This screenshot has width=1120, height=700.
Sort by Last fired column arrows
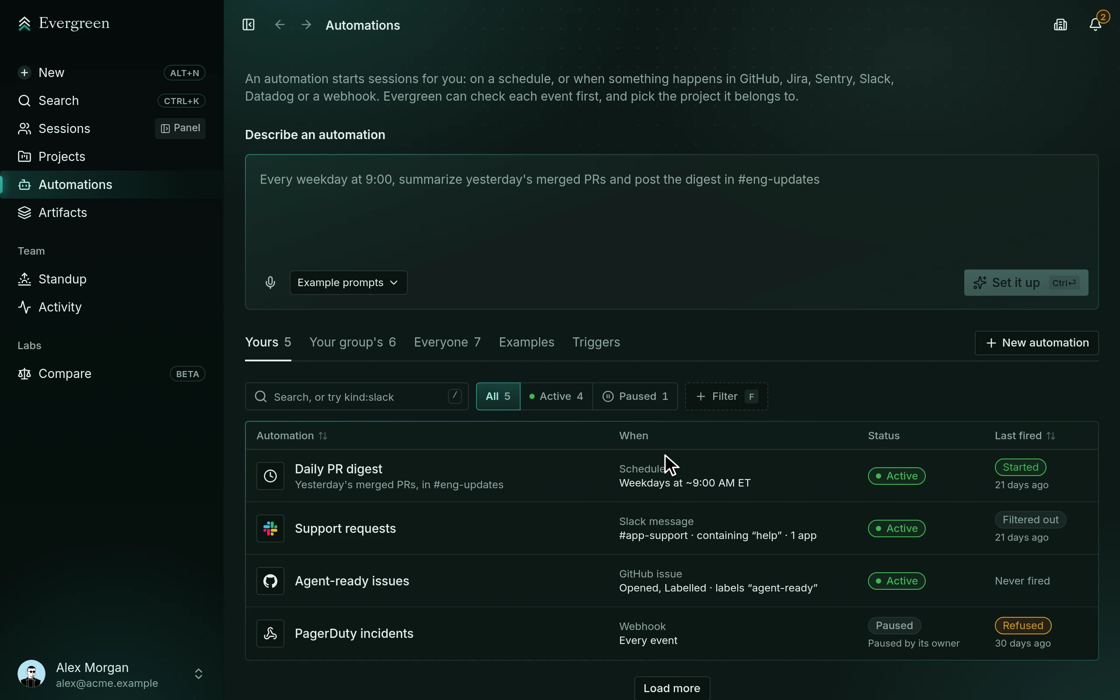[1051, 436]
